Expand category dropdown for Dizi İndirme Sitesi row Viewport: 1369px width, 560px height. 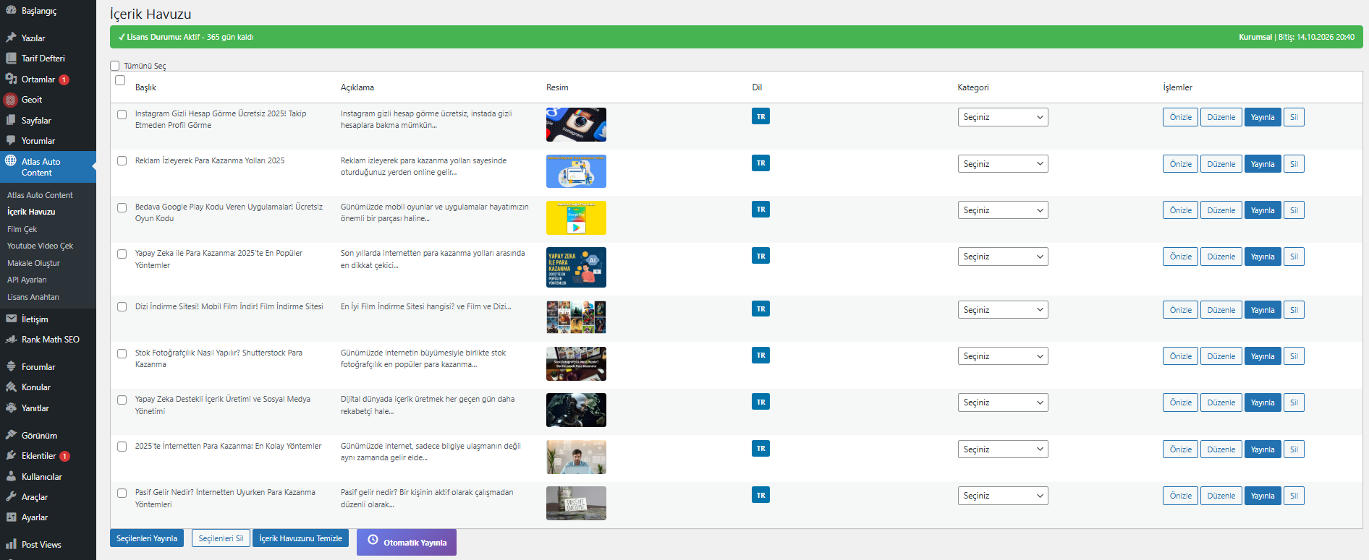[1002, 310]
